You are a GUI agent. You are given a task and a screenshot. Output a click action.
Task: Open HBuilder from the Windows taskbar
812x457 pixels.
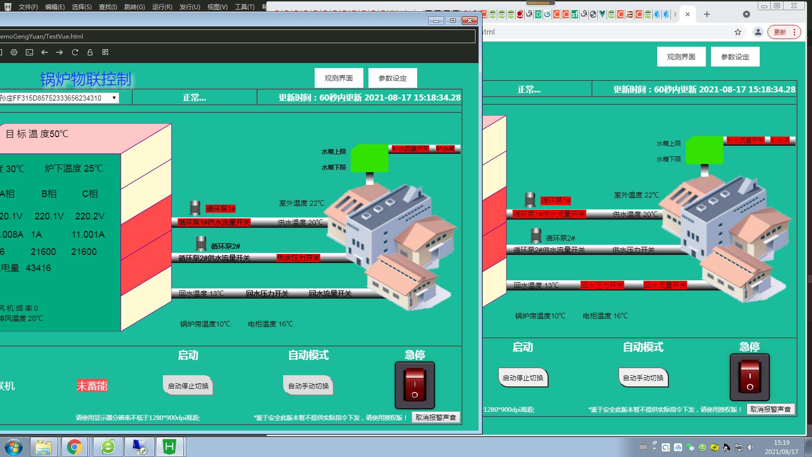coord(169,447)
